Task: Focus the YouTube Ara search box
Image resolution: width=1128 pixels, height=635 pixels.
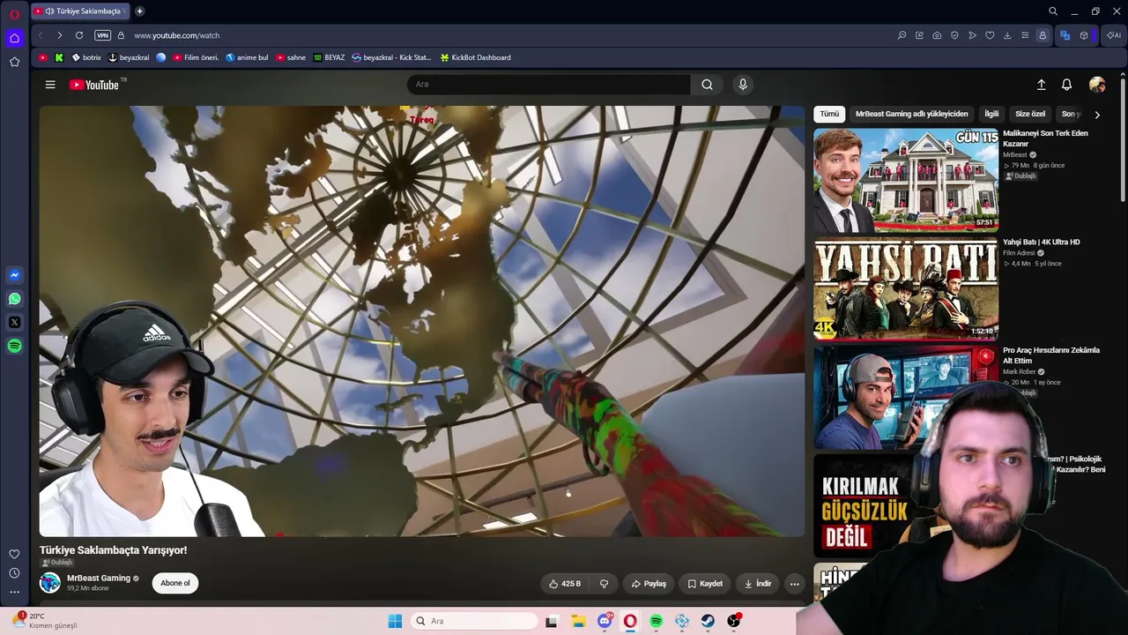Action: [548, 85]
